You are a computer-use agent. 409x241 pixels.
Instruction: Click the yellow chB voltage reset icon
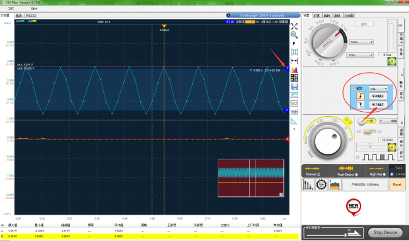coord(392,147)
